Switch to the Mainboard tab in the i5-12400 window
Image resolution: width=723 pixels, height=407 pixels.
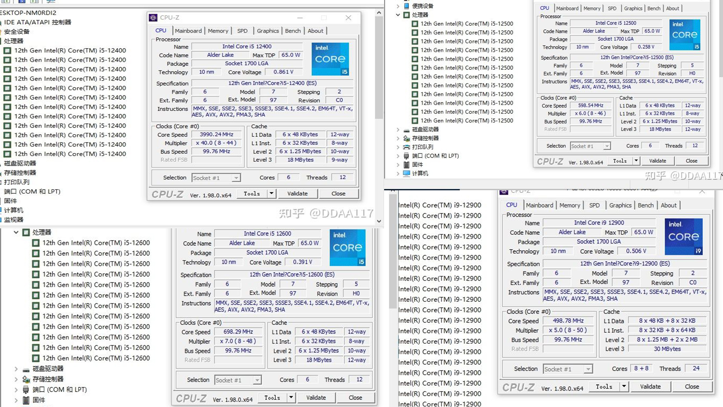tap(188, 31)
